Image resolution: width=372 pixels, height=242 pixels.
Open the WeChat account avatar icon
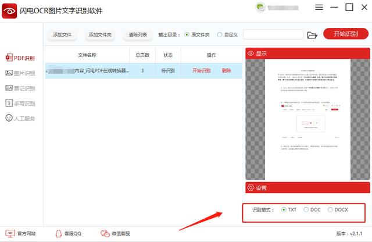tap(260, 7)
